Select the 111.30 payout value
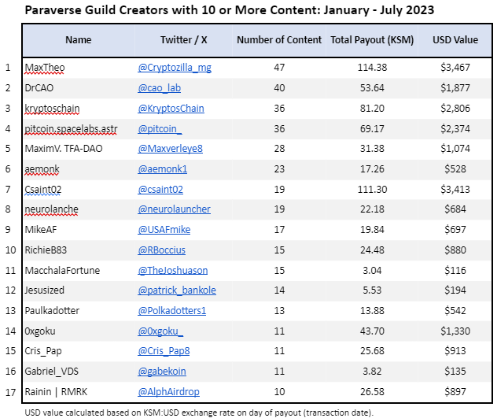The image size is (497, 418). click(x=372, y=190)
